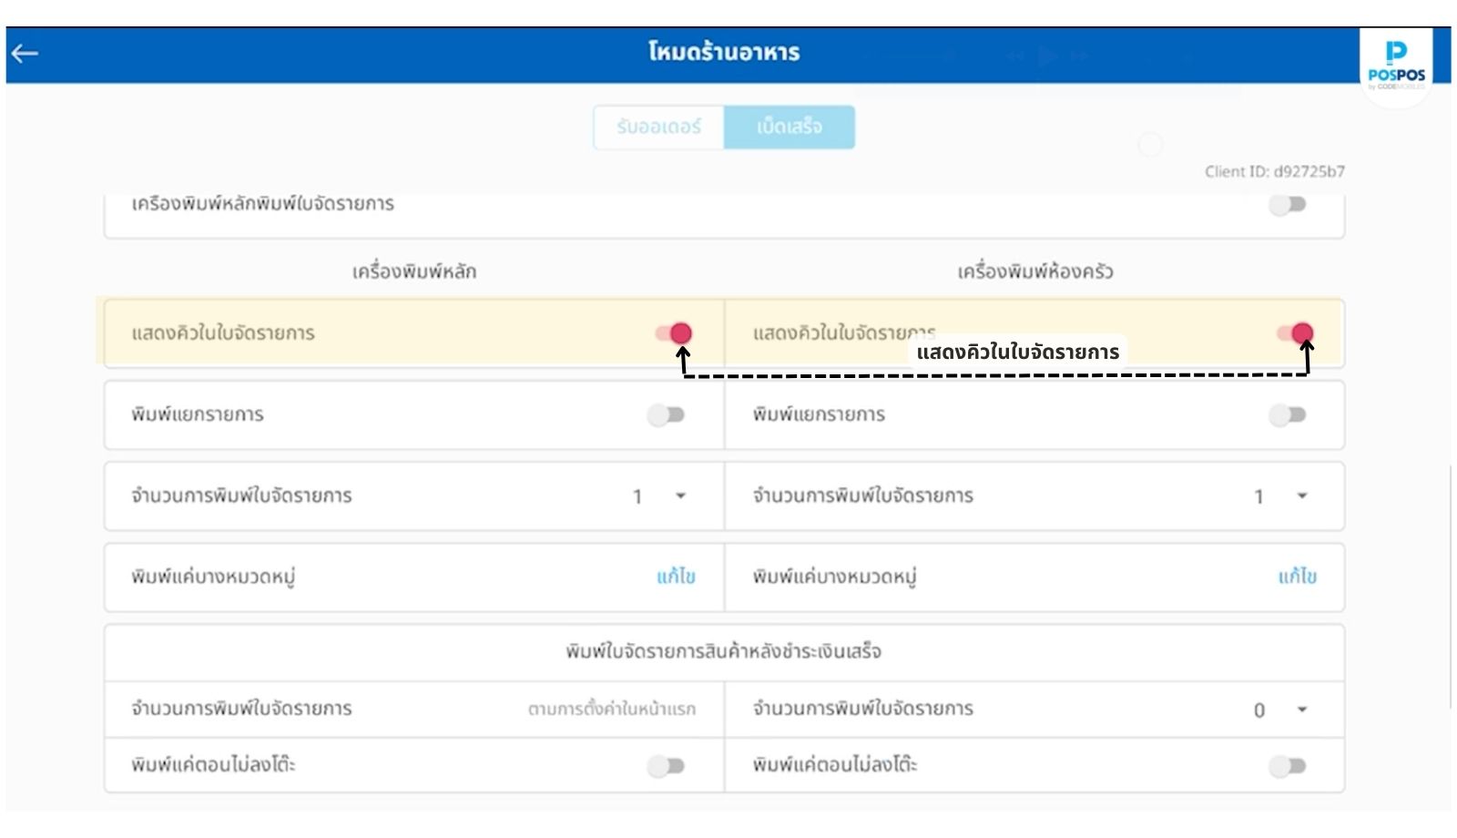
Task: Click the POSPOS logo
Action: (x=1395, y=66)
